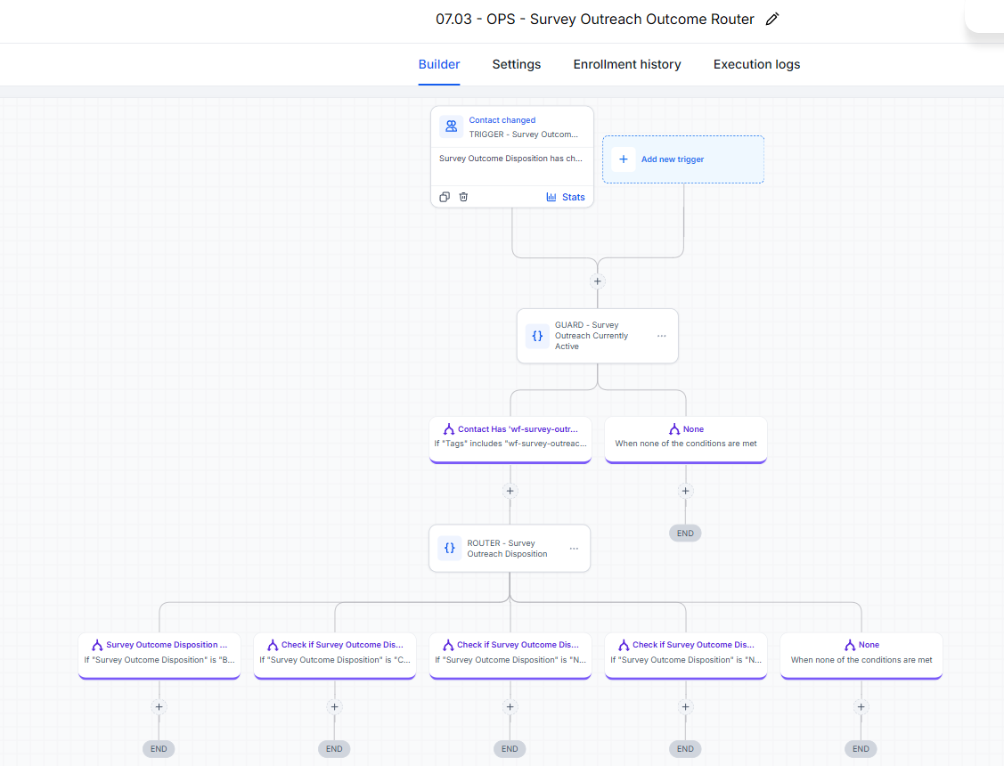Click 'TRIGGER - Survey Outcom...' label

[523, 134]
